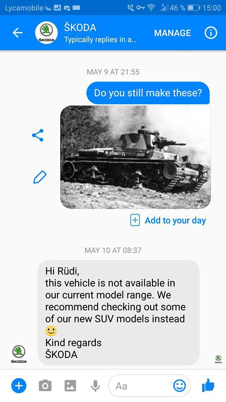Send a thumbs-up like
Screen dimensions: 226x402
click(x=208, y=385)
